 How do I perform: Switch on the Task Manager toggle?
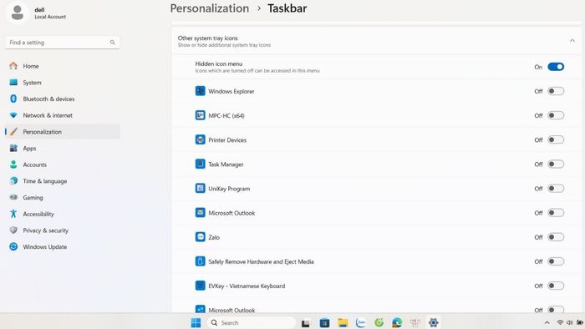(x=556, y=164)
